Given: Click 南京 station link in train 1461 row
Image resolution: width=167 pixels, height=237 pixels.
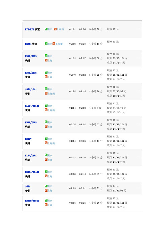Looking at the screenshot, I should (x=50, y=186).
